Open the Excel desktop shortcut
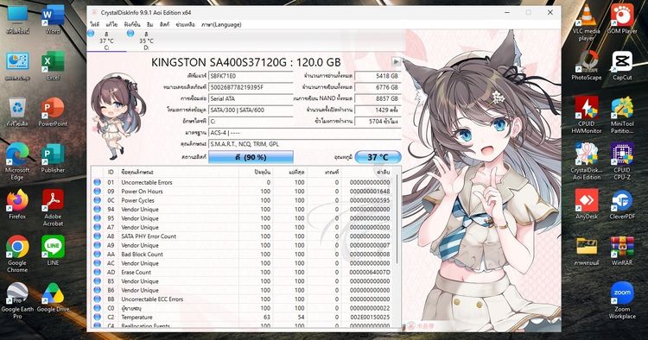 (53, 66)
